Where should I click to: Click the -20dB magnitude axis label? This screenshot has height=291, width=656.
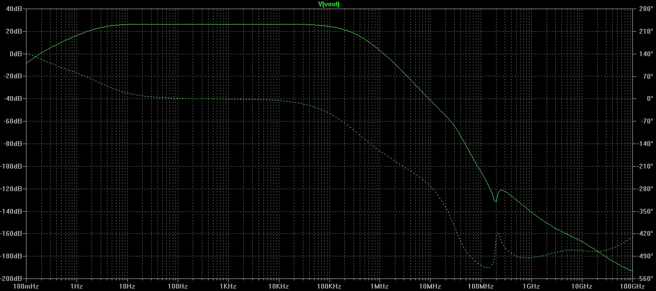point(13,76)
